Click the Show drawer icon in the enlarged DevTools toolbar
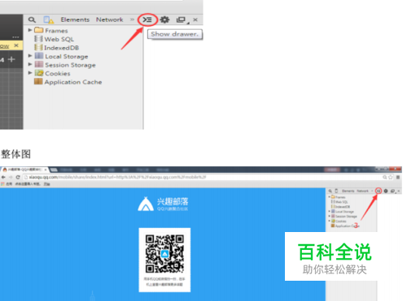 point(147,19)
